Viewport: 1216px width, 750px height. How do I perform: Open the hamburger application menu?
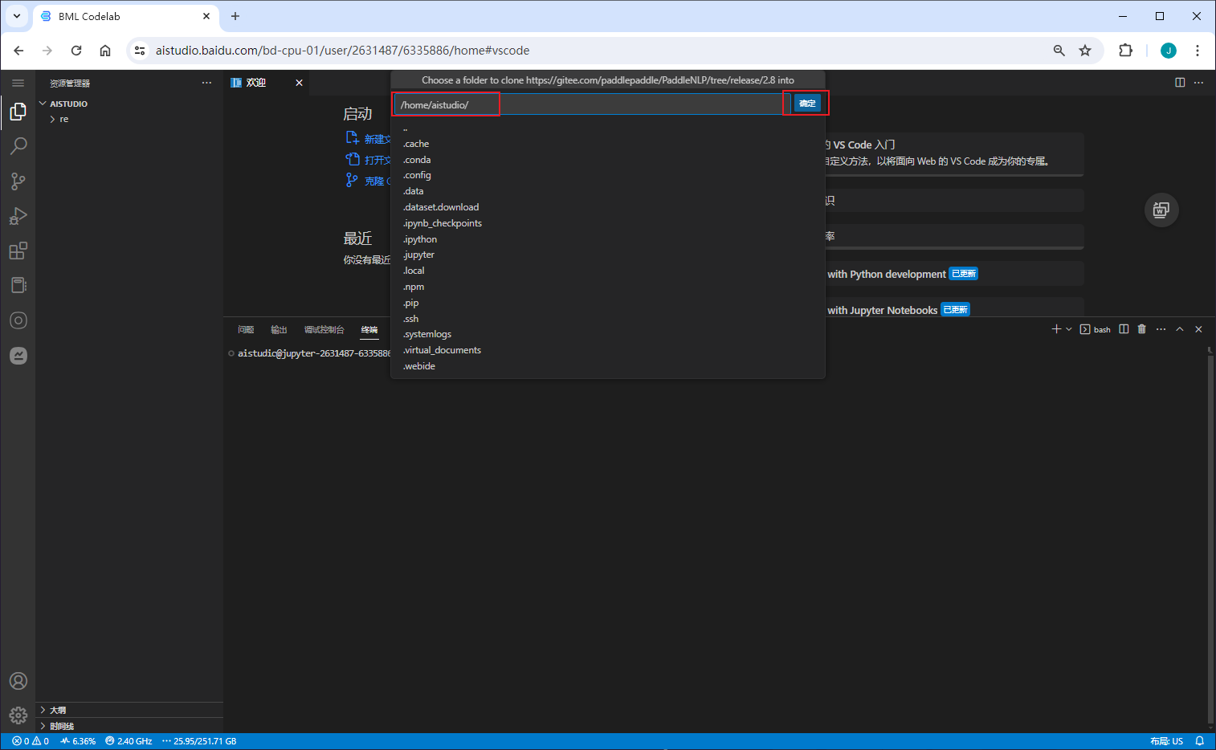click(x=18, y=83)
